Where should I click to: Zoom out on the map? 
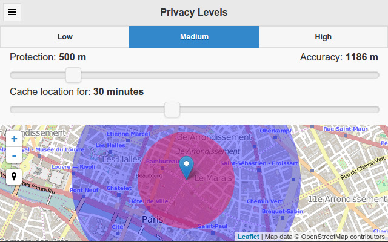pyautogui.click(x=14, y=155)
